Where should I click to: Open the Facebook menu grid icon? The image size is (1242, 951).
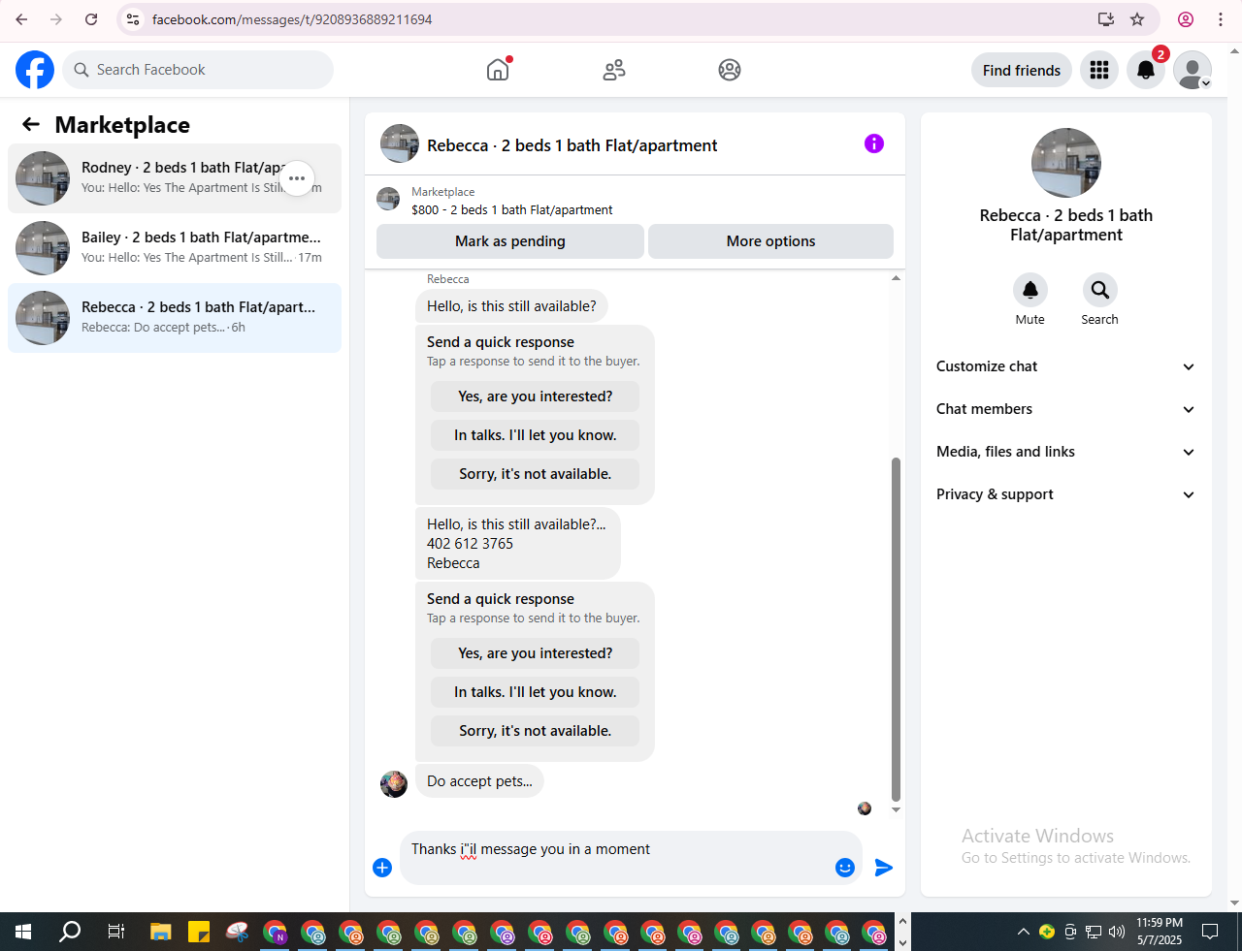point(1099,70)
